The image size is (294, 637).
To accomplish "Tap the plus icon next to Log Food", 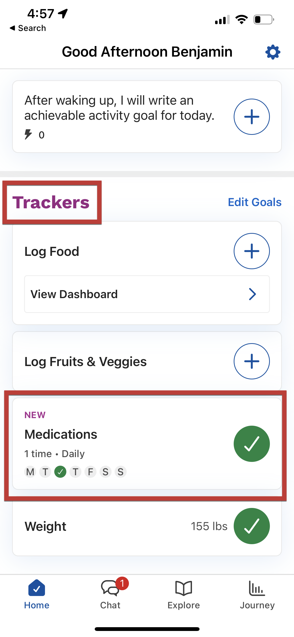I will click(x=252, y=251).
